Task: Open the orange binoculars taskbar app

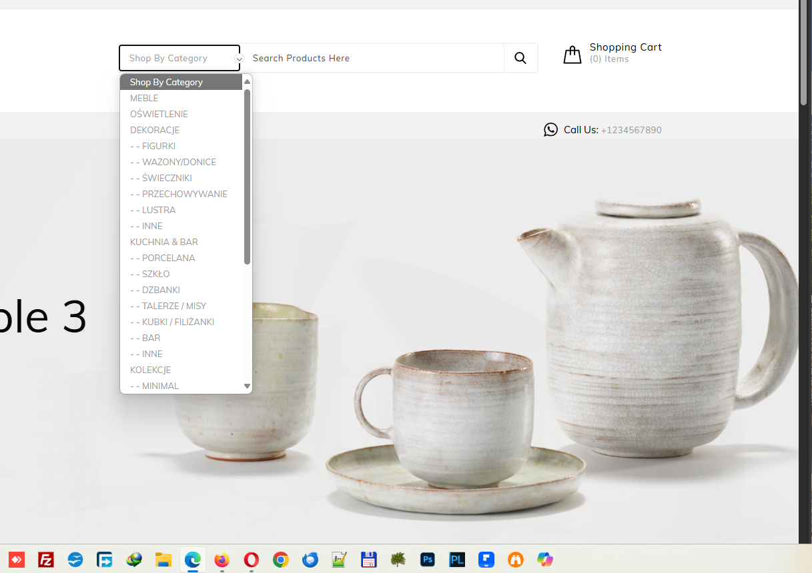Action: (516, 559)
